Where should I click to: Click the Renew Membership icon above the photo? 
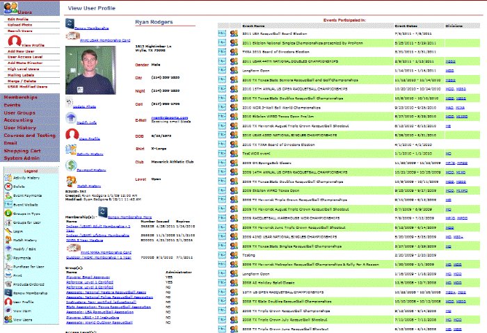point(70,24)
